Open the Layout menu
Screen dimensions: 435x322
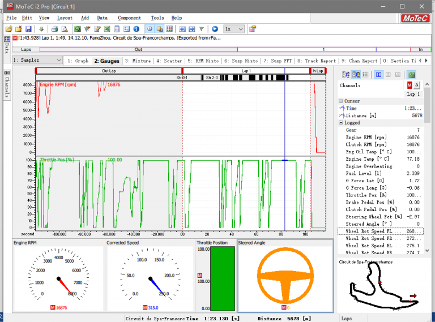click(65, 18)
